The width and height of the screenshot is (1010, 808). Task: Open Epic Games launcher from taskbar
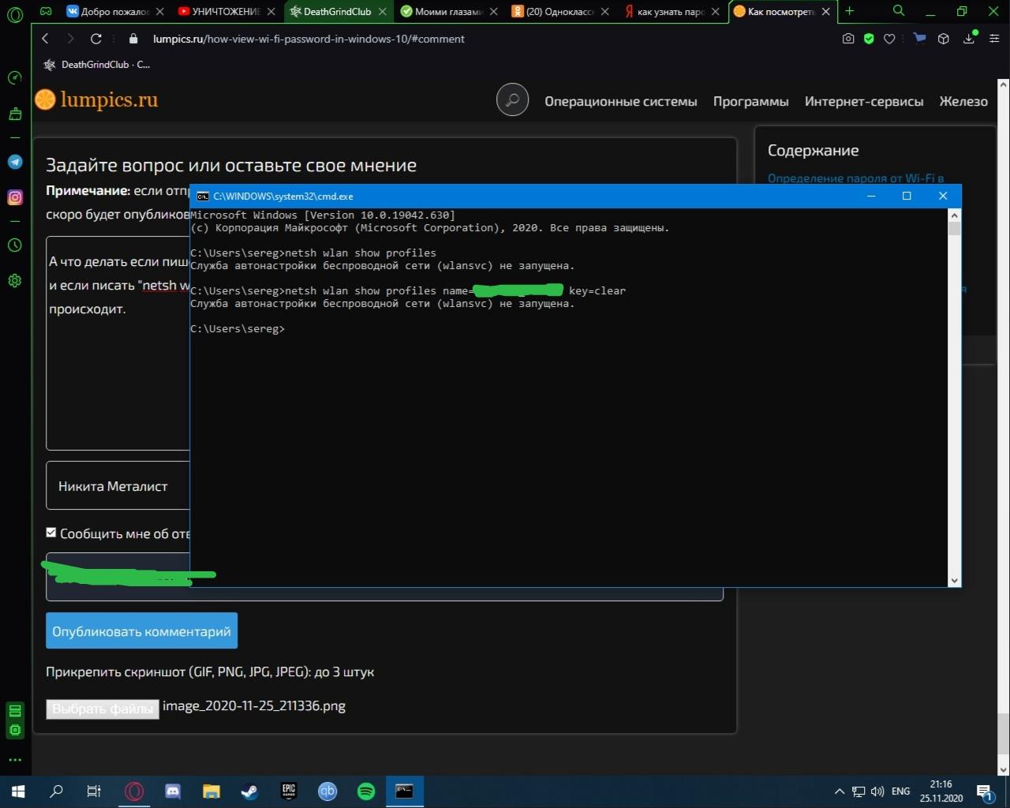click(289, 791)
